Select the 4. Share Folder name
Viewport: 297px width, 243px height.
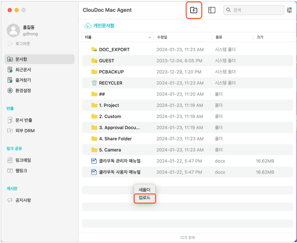[x=115, y=139]
